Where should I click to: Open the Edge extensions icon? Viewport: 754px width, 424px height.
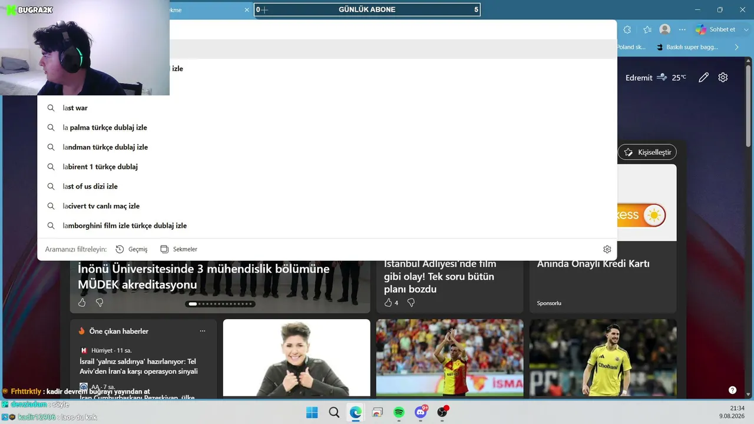[627, 29]
